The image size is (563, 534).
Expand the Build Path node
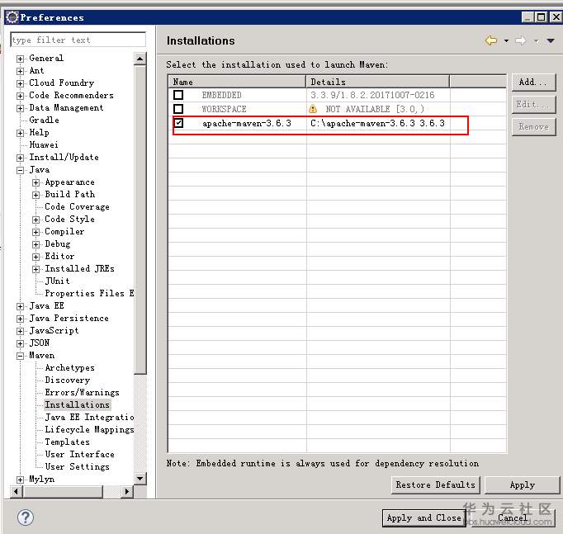click(35, 195)
